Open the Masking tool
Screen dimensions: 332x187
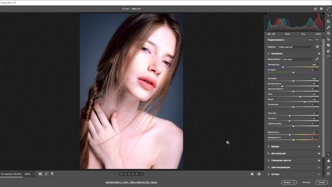pyautogui.click(x=328, y=33)
